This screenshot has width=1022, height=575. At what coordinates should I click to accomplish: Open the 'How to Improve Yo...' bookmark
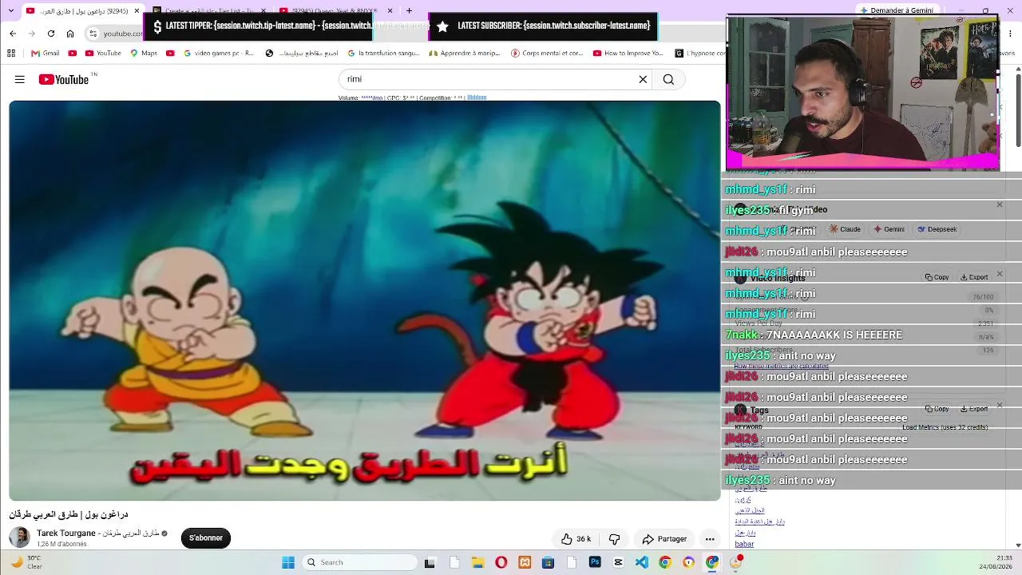pyautogui.click(x=628, y=54)
